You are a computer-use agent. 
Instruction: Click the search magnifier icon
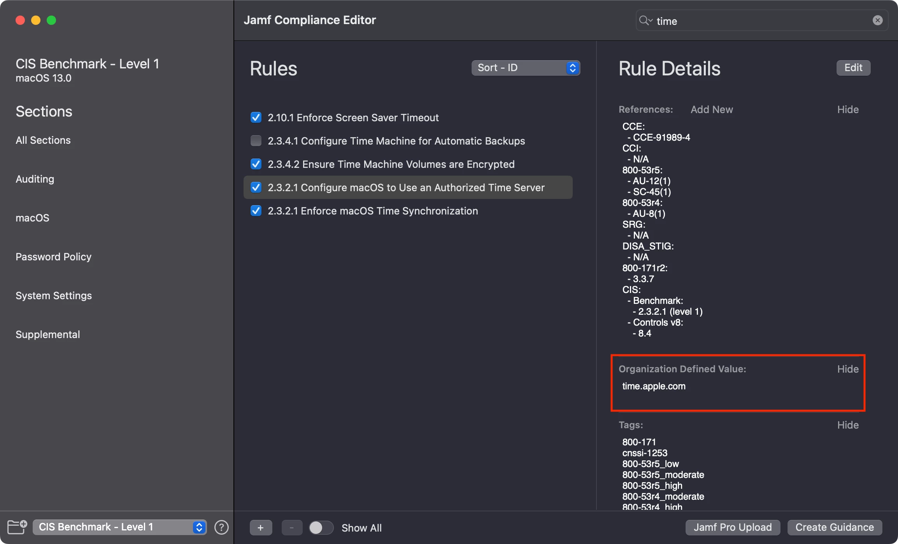(x=645, y=21)
